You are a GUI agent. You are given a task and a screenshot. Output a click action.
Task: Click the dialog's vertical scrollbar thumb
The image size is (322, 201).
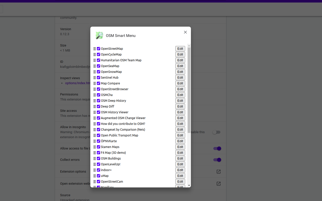click(x=189, y=90)
